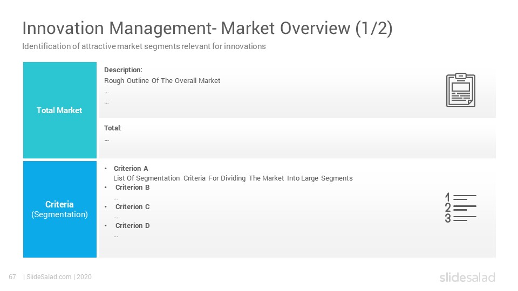Click the Total Market label text
The width and height of the screenshot is (518, 291).
click(59, 110)
